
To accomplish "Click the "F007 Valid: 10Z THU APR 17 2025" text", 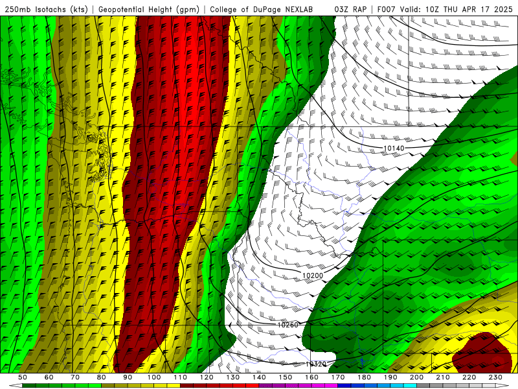I will click(x=445, y=10).
